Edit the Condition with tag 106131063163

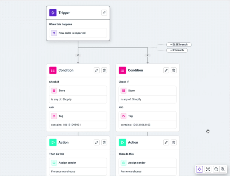click(x=166, y=70)
